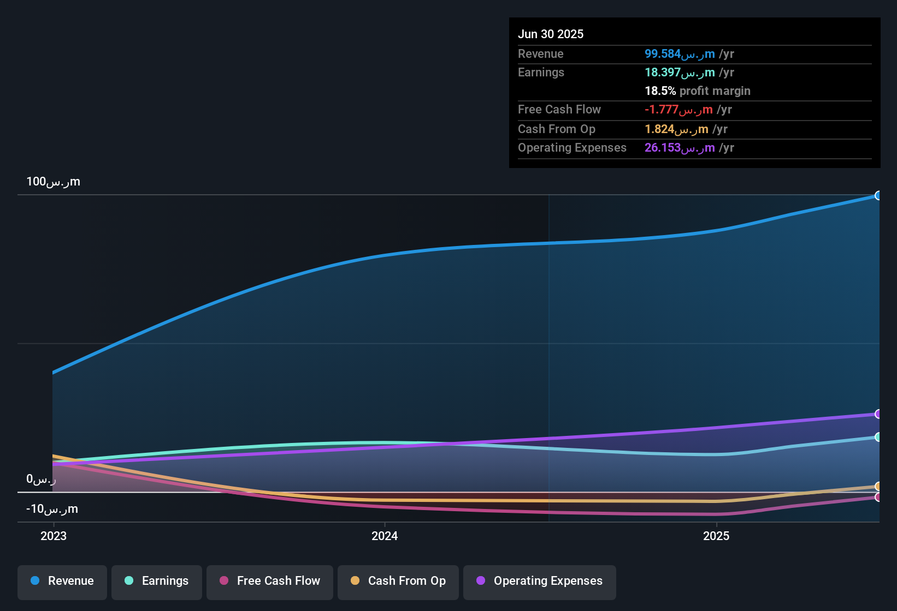The height and width of the screenshot is (611, 897).
Task: Click the orange Cash From Op dot icon
Action: click(356, 581)
